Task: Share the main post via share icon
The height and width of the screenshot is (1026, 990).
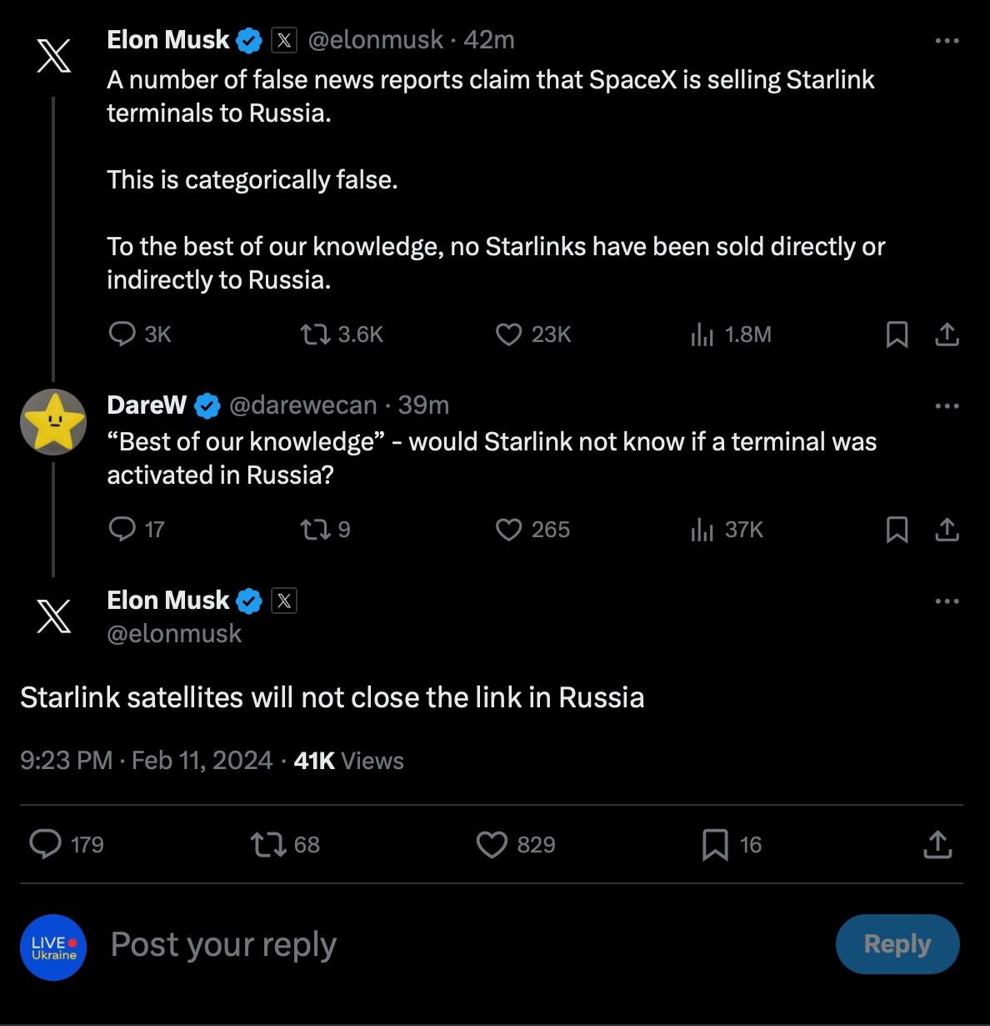Action: click(937, 844)
